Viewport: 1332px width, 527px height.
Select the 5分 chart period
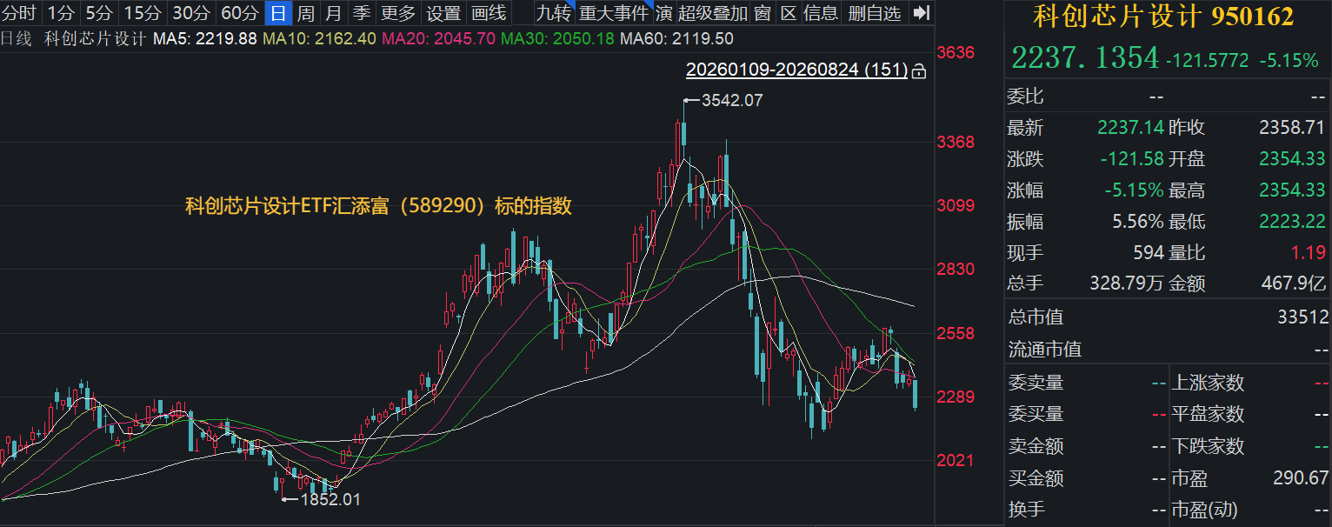click(x=99, y=13)
